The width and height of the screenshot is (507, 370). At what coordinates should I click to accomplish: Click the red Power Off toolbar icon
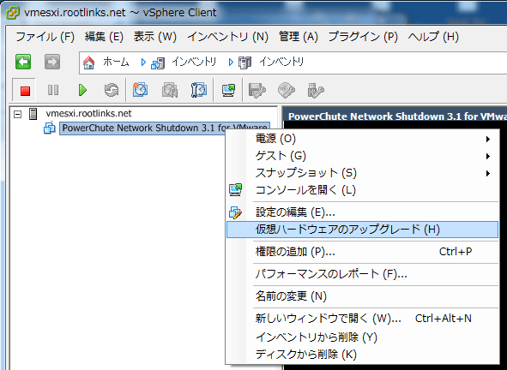click(x=25, y=90)
